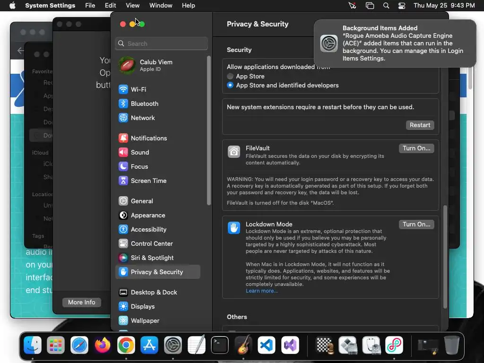The height and width of the screenshot is (363, 484).
Task: Open Finder from the Dock
Action: pos(33,345)
